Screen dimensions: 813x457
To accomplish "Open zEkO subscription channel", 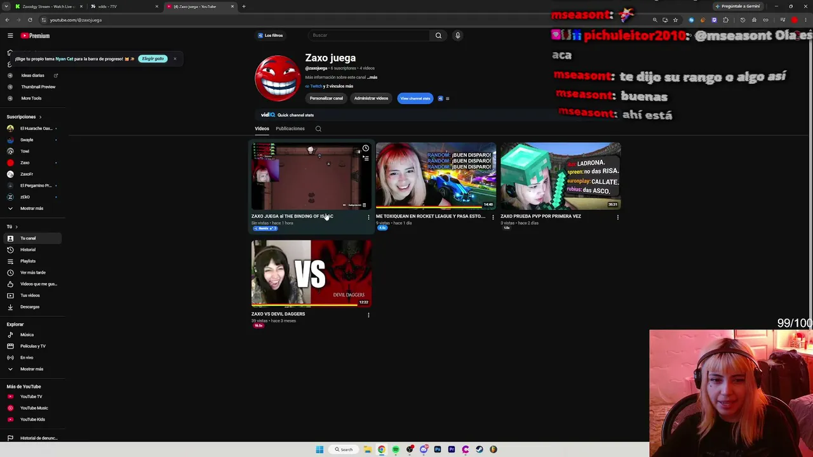I will (32, 197).
